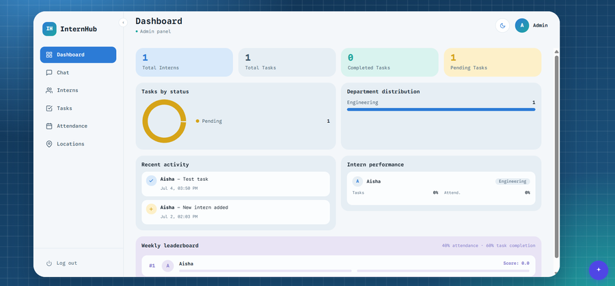Click the Engineering department progress bar

[x=441, y=110]
